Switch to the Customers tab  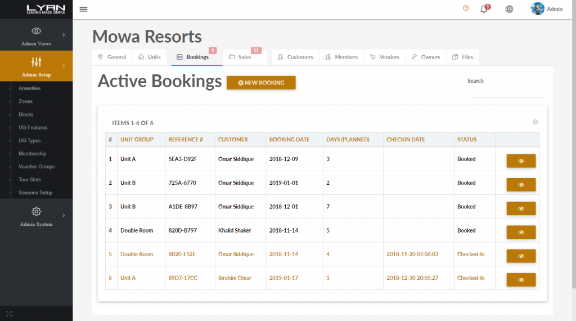tap(295, 57)
